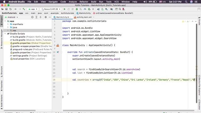Click the Sync Project with Gradle Files icon
The height and width of the screenshot is (113, 201).
coord(98,9)
